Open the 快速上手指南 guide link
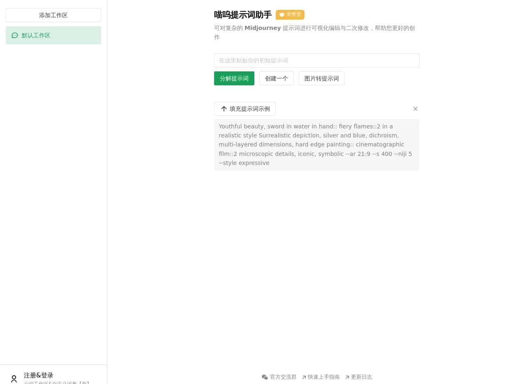The height and width of the screenshot is (384, 526). click(x=323, y=377)
